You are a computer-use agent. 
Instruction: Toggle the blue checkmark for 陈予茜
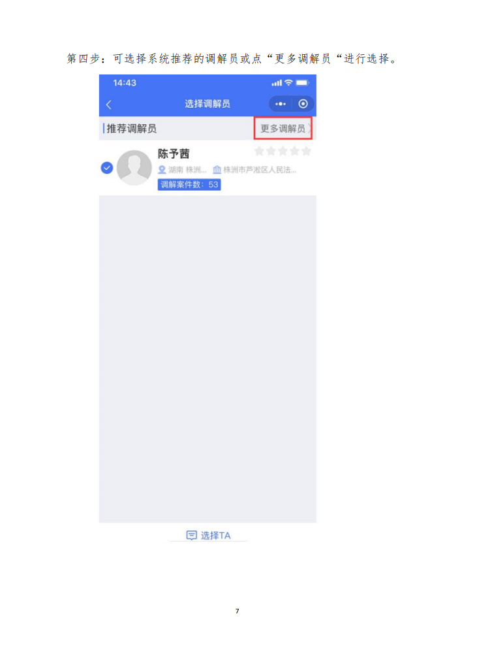(x=107, y=168)
